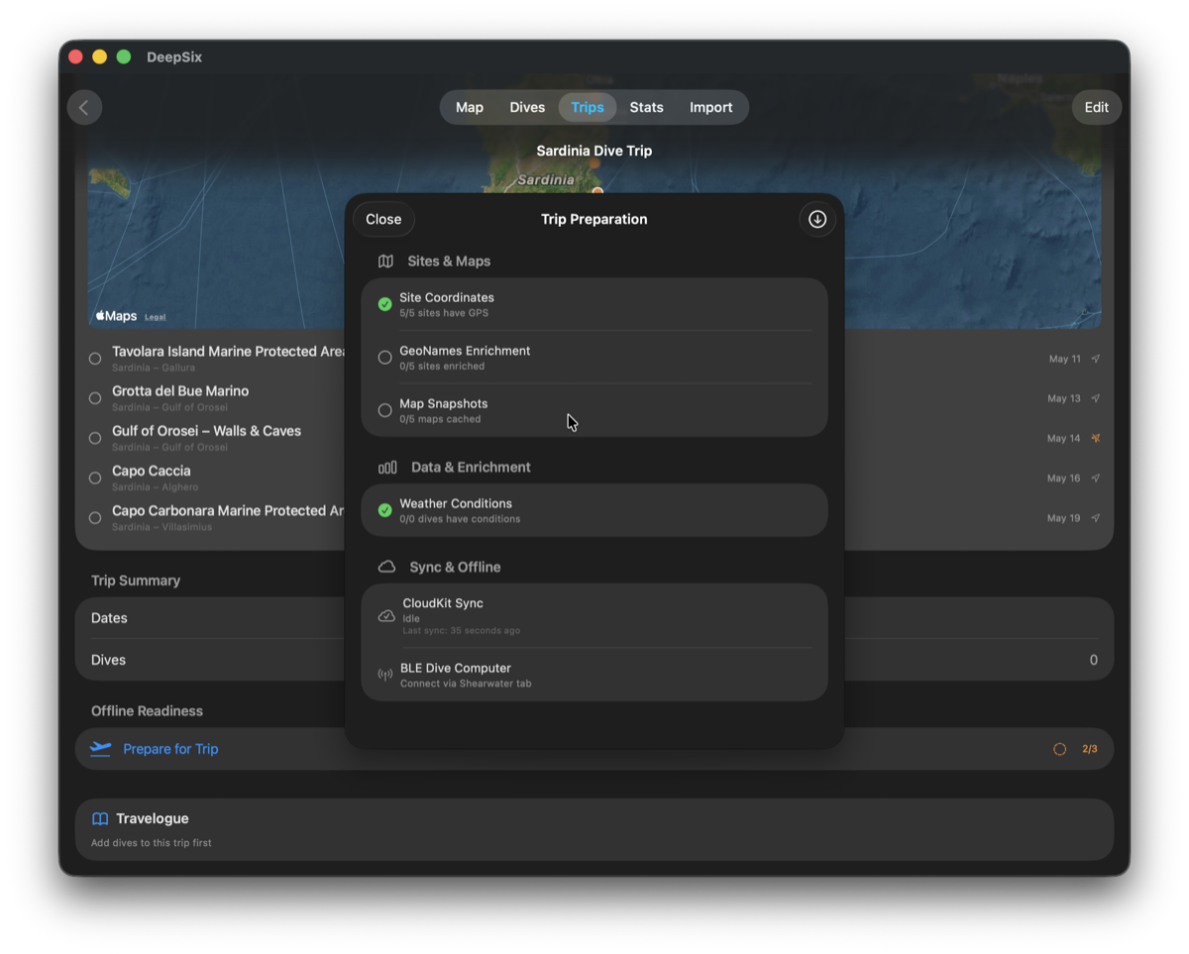This screenshot has width=1189, height=954.
Task: Click location arrow for May 19 site
Action: (x=1096, y=517)
